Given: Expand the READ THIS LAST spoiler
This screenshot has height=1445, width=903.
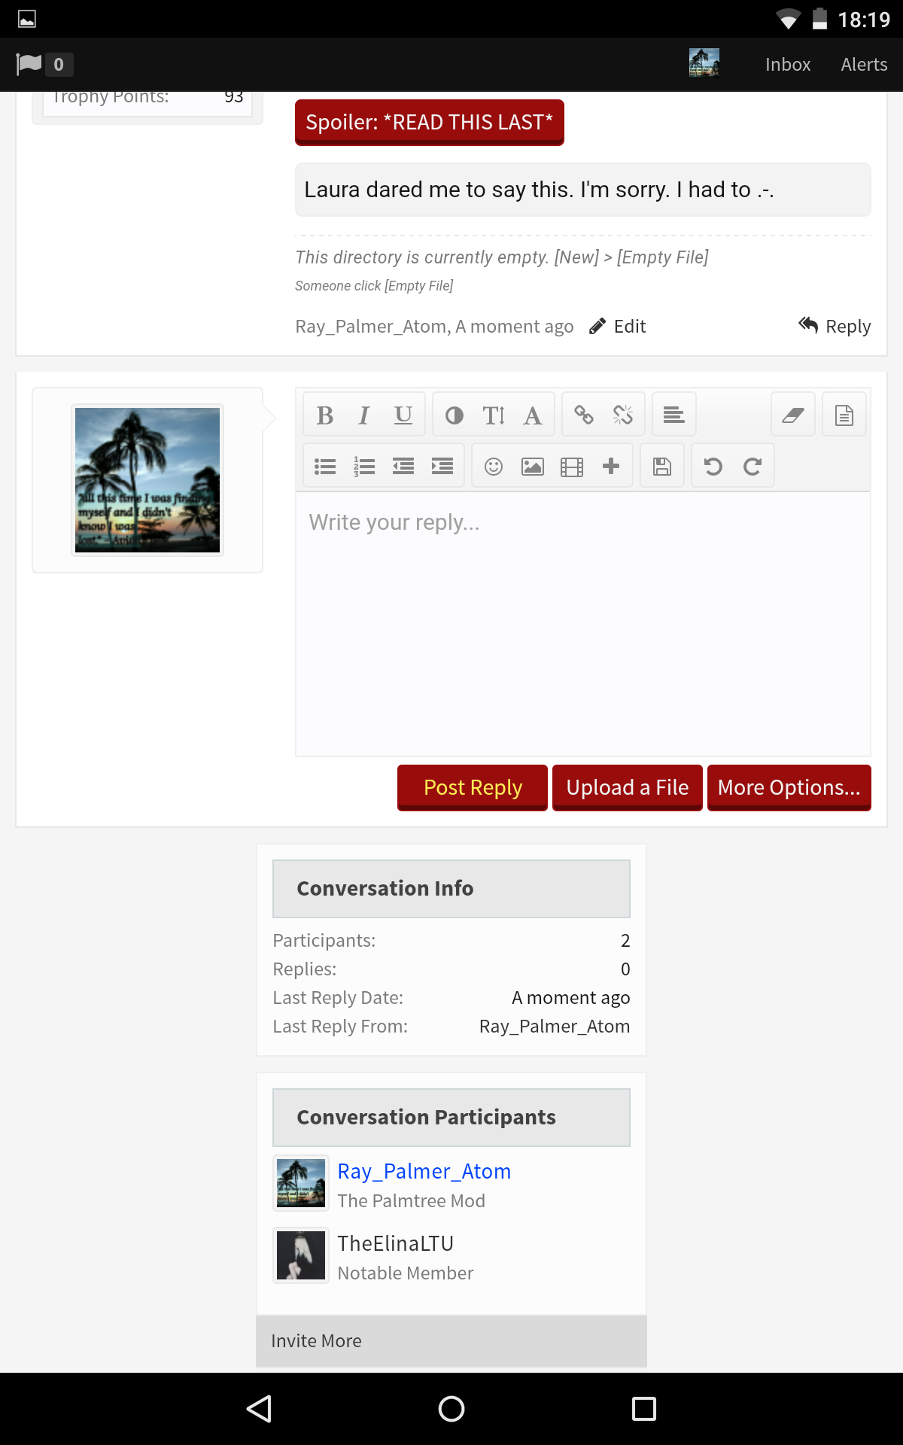Looking at the screenshot, I should coord(430,122).
